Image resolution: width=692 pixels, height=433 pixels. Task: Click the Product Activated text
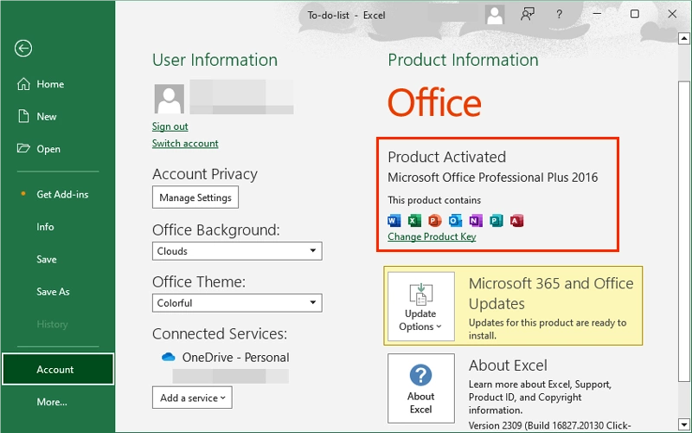[446, 157]
